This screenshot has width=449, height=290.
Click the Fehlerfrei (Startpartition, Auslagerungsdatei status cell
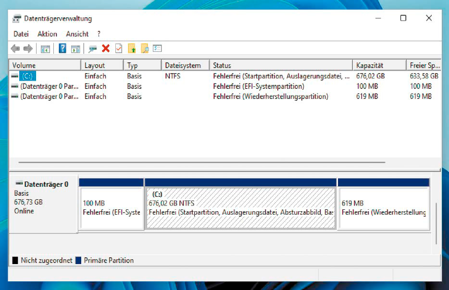(281, 76)
